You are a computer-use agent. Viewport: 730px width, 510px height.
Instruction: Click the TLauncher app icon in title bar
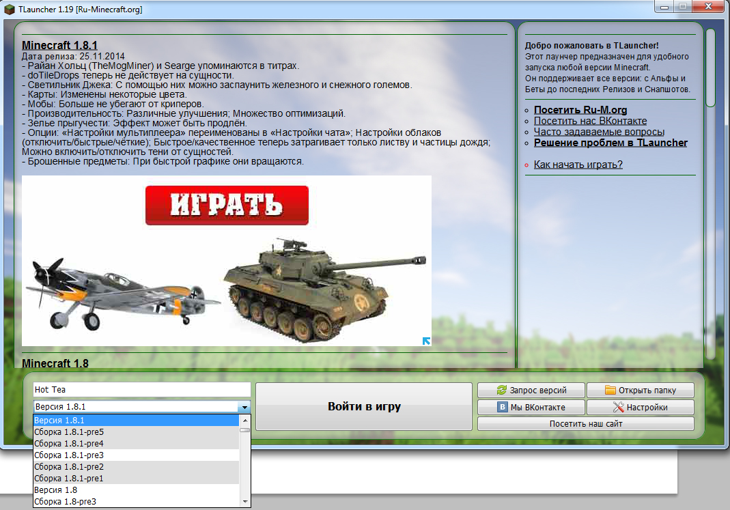pos(10,10)
